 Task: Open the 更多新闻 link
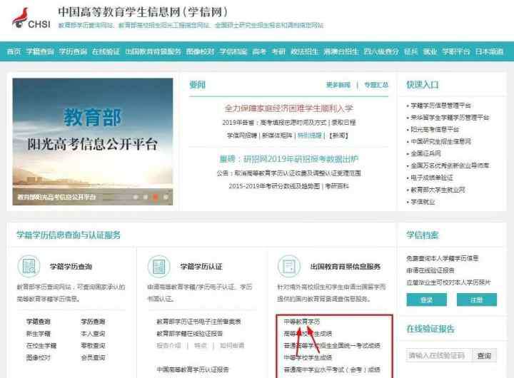click(338, 85)
